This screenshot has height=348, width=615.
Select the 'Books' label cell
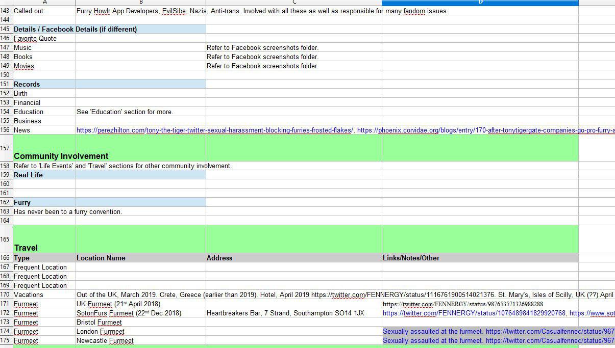[44, 57]
